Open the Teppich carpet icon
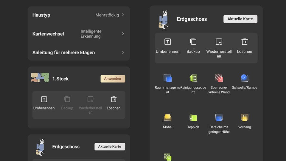286x161 pixels. (x=193, y=117)
